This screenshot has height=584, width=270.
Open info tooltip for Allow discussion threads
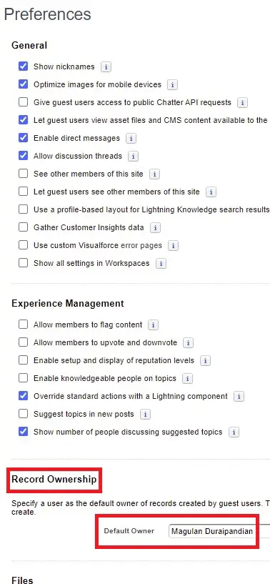(x=133, y=157)
